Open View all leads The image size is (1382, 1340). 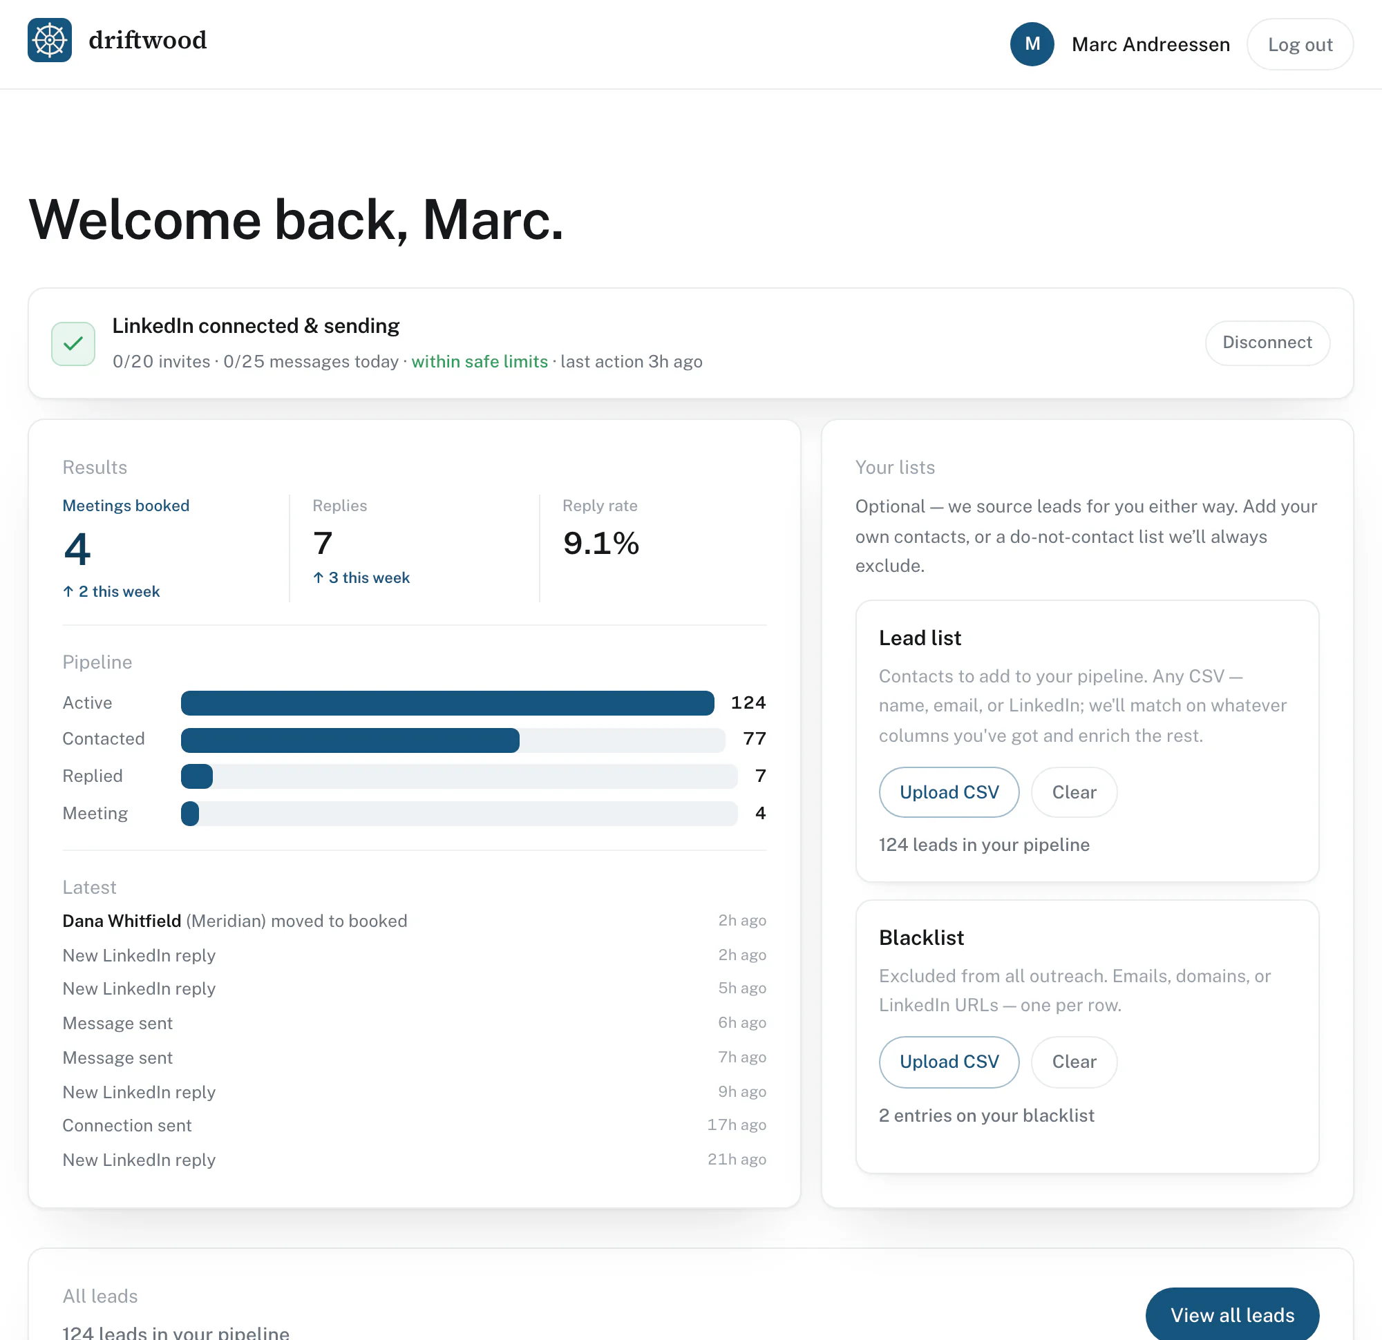pyautogui.click(x=1232, y=1314)
